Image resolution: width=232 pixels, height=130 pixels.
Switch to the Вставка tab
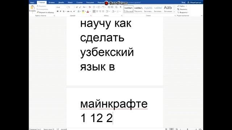point(51,3)
